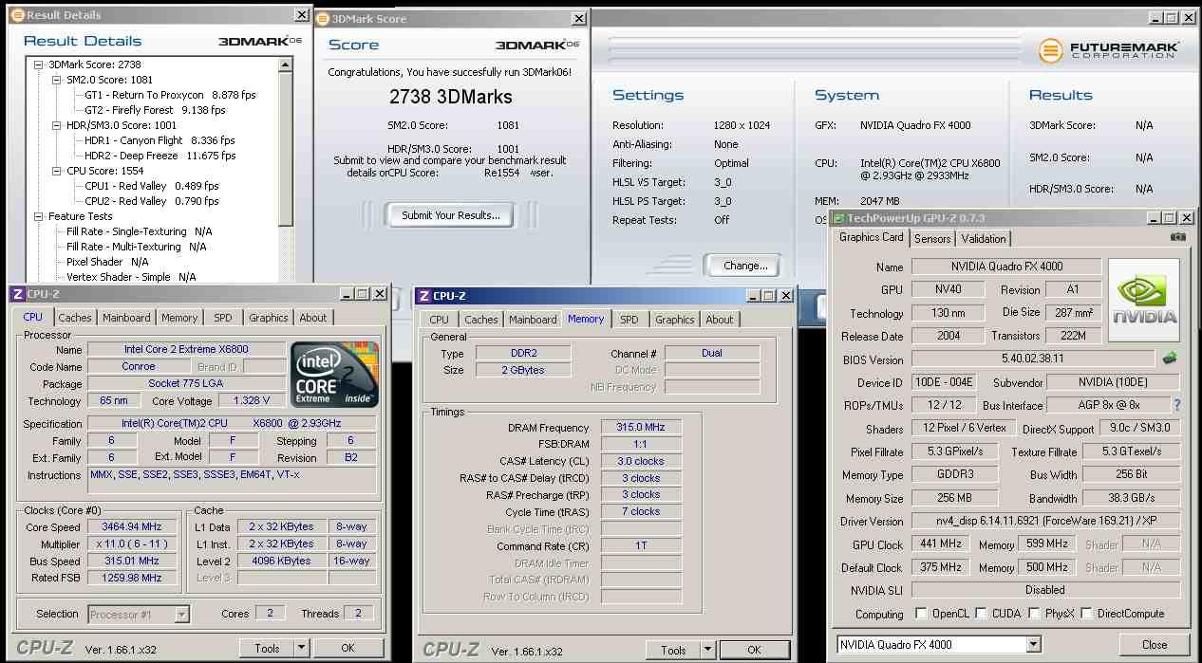The width and height of the screenshot is (1202, 663).
Task: Open Tools dropdown arrow in CPU window
Action: pos(301,648)
